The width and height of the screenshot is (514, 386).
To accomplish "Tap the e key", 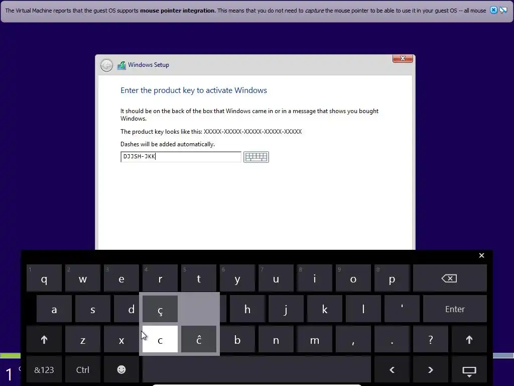I will coord(121,278).
